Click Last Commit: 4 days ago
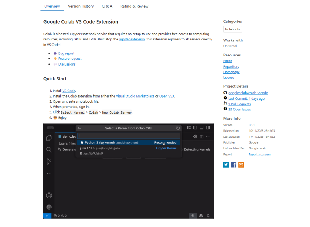310x227 pixels. 246,98
